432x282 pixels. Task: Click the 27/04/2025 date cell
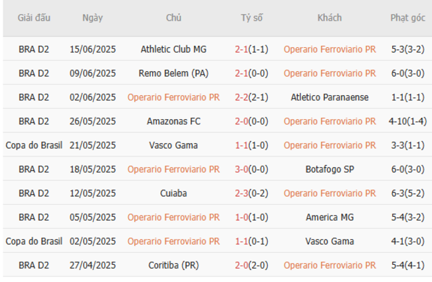(92, 265)
